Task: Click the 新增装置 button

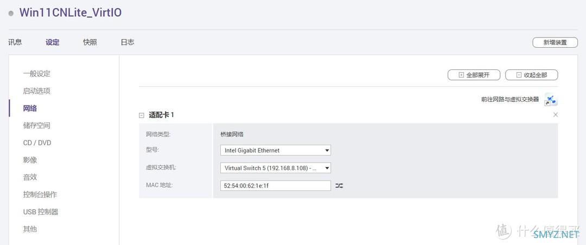Action: tap(555, 42)
